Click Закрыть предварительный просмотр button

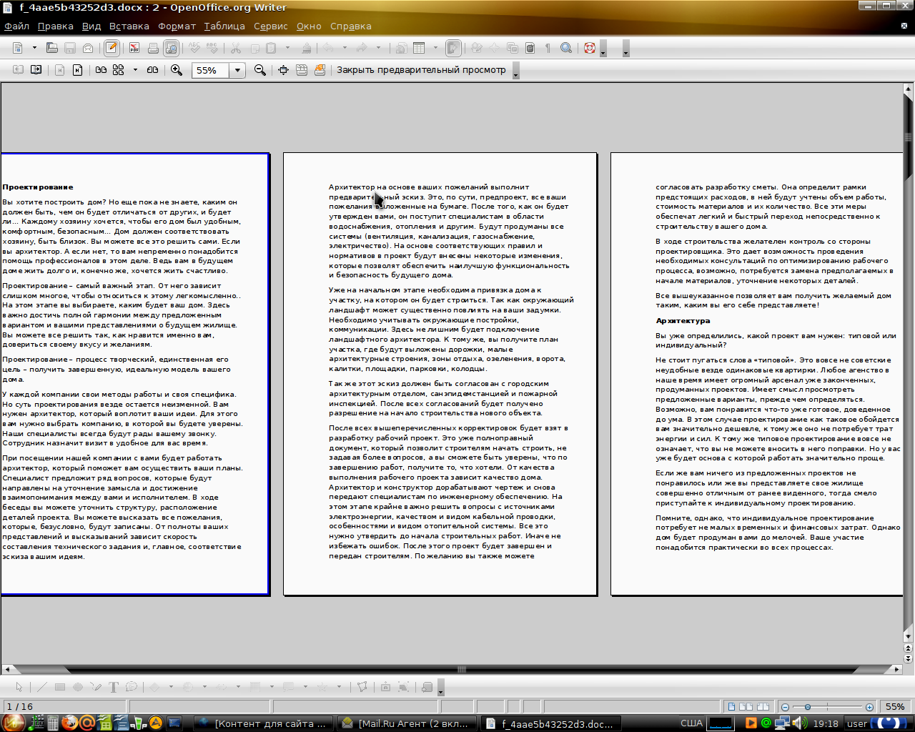pos(421,70)
